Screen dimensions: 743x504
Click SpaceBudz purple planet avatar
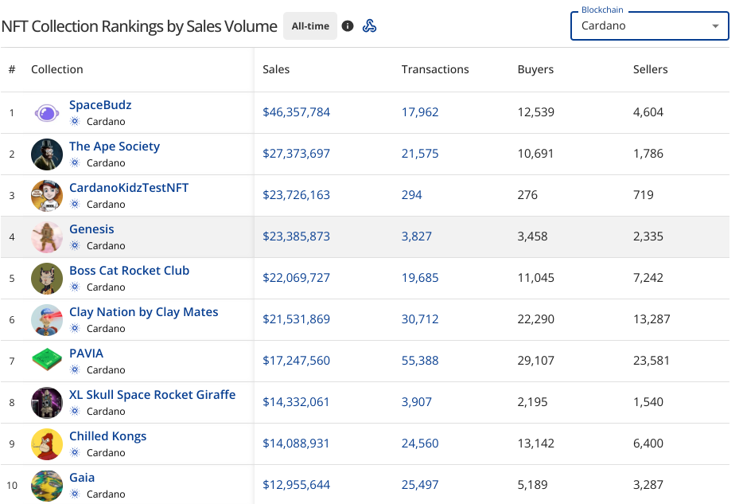pos(47,113)
